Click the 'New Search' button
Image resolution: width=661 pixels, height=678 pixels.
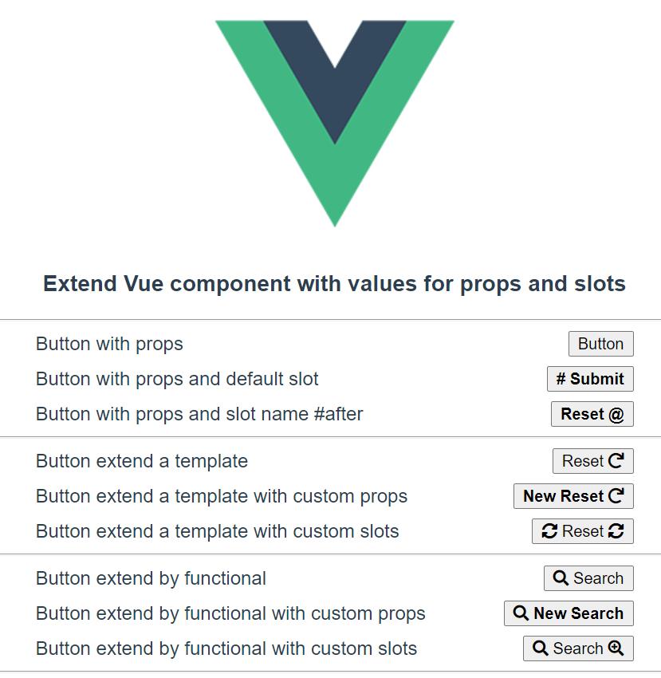coord(569,613)
